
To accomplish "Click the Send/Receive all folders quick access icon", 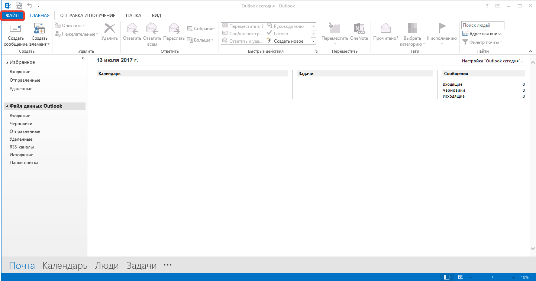I will pos(19,6).
